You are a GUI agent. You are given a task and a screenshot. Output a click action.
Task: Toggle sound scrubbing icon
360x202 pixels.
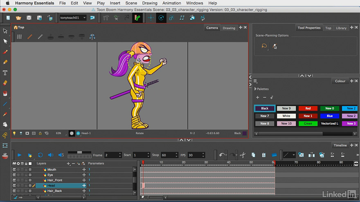(x=61, y=155)
